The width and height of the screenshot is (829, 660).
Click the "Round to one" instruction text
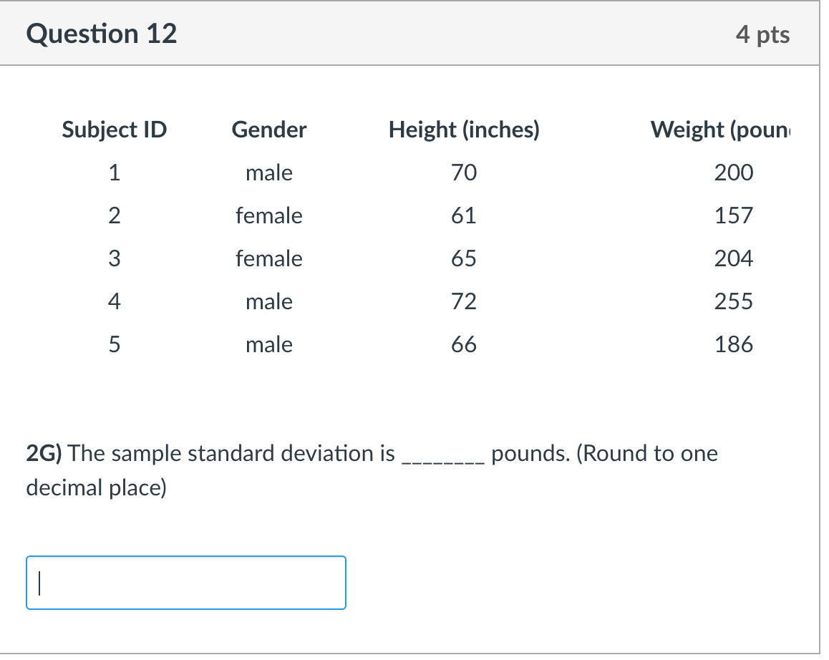[x=646, y=453]
